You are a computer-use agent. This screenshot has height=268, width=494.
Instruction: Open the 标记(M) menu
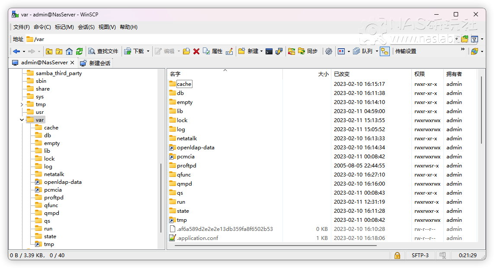[64, 27]
